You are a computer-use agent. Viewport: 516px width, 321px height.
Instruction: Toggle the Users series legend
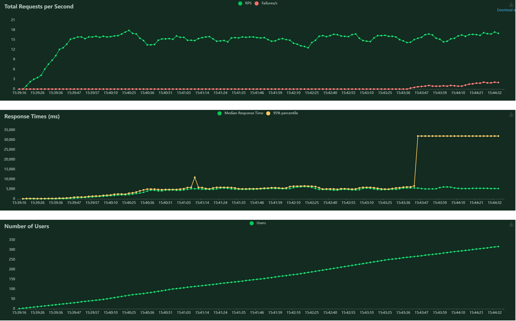pyautogui.click(x=258, y=223)
